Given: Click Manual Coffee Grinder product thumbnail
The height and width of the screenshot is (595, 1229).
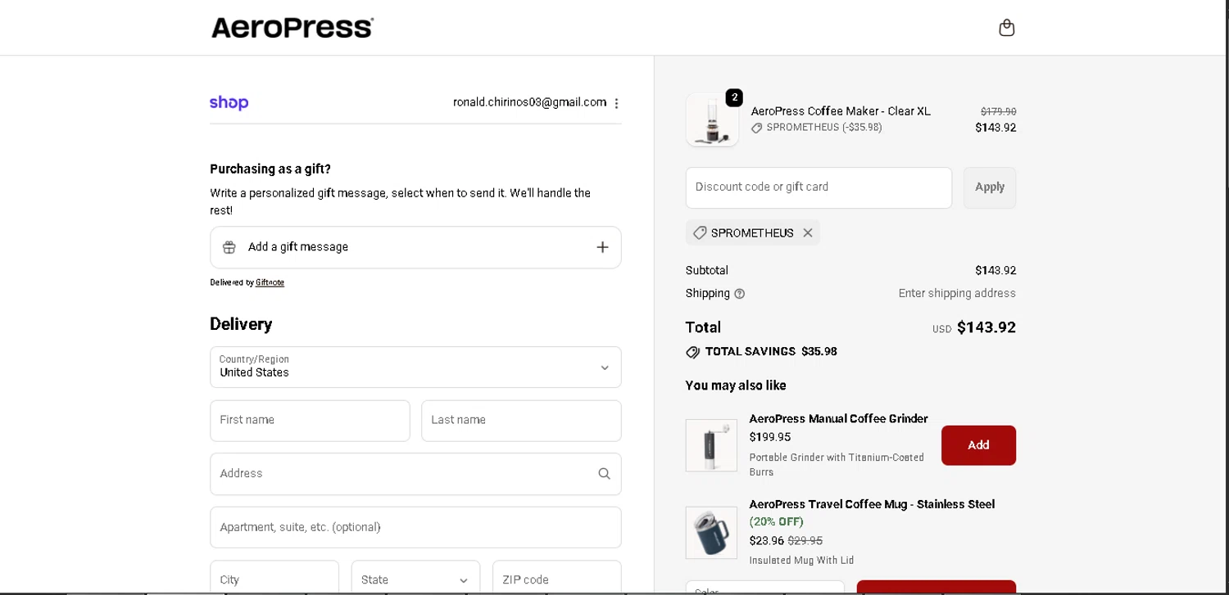Looking at the screenshot, I should click(x=711, y=445).
